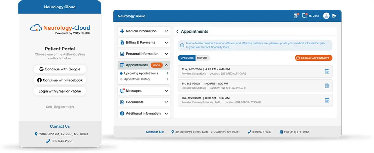Click the info icon in notice banner
The image size is (374, 153).
tap(182, 45)
